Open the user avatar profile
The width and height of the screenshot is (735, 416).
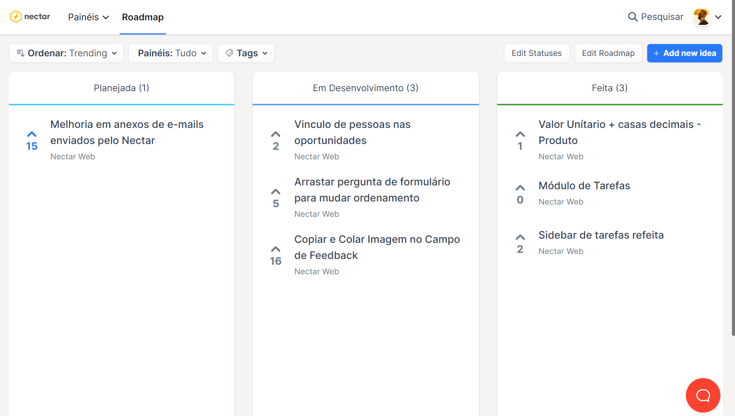point(702,17)
